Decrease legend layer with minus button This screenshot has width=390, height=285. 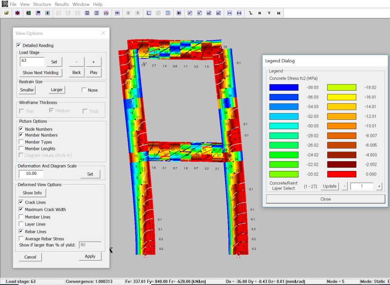pos(345,186)
